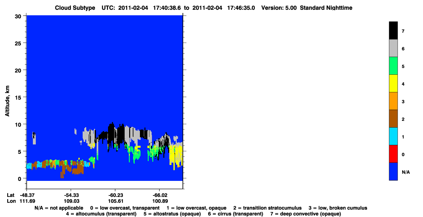423x217 pixels.
Task: Click the altitude tick label 0
Action: 20,178
